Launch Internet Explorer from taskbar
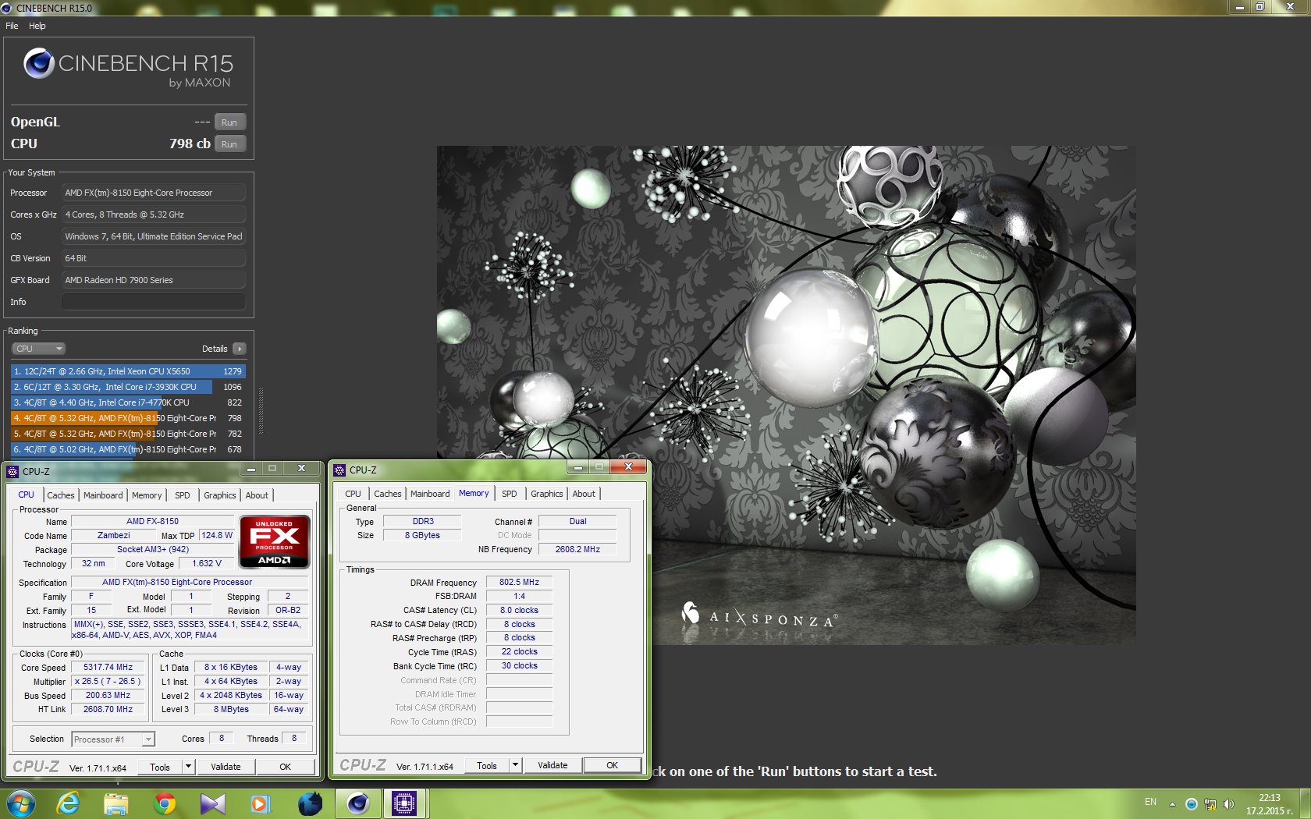The width and height of the screenshot is (1311, 819). [69, 803]
